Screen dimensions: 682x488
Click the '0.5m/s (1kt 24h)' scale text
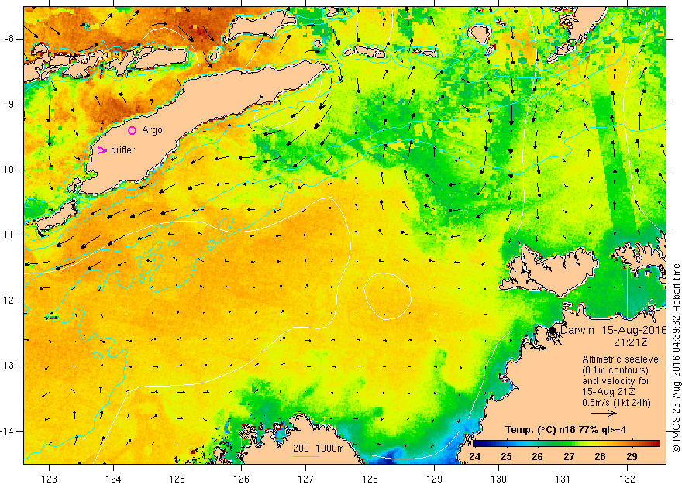616,403
